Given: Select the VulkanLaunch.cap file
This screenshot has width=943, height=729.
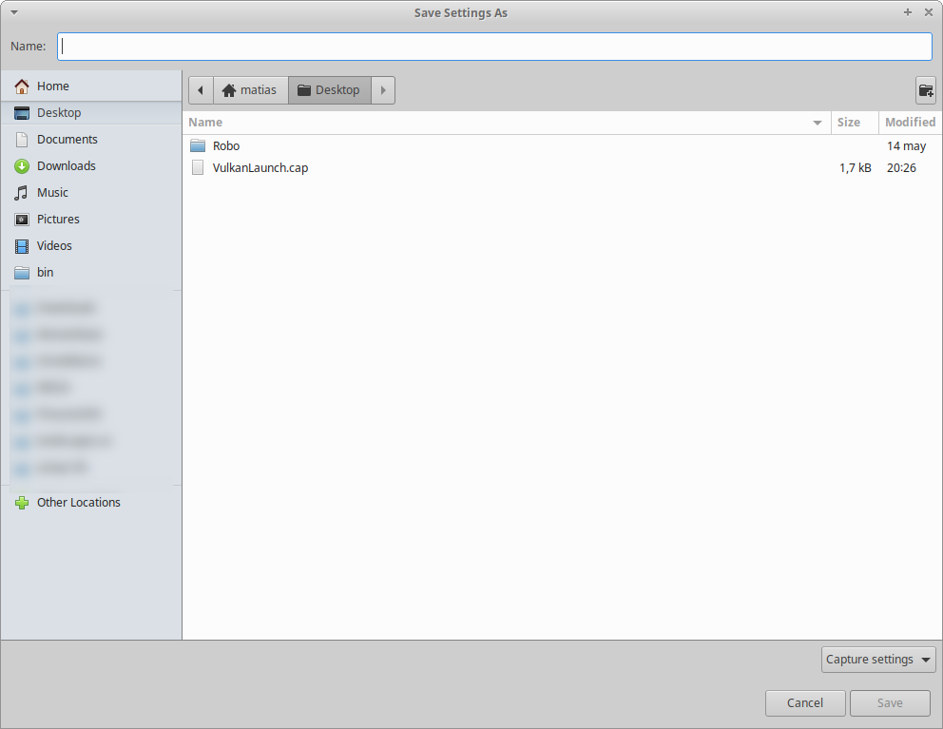Looking at the screenshot, I should pos(260,167).
